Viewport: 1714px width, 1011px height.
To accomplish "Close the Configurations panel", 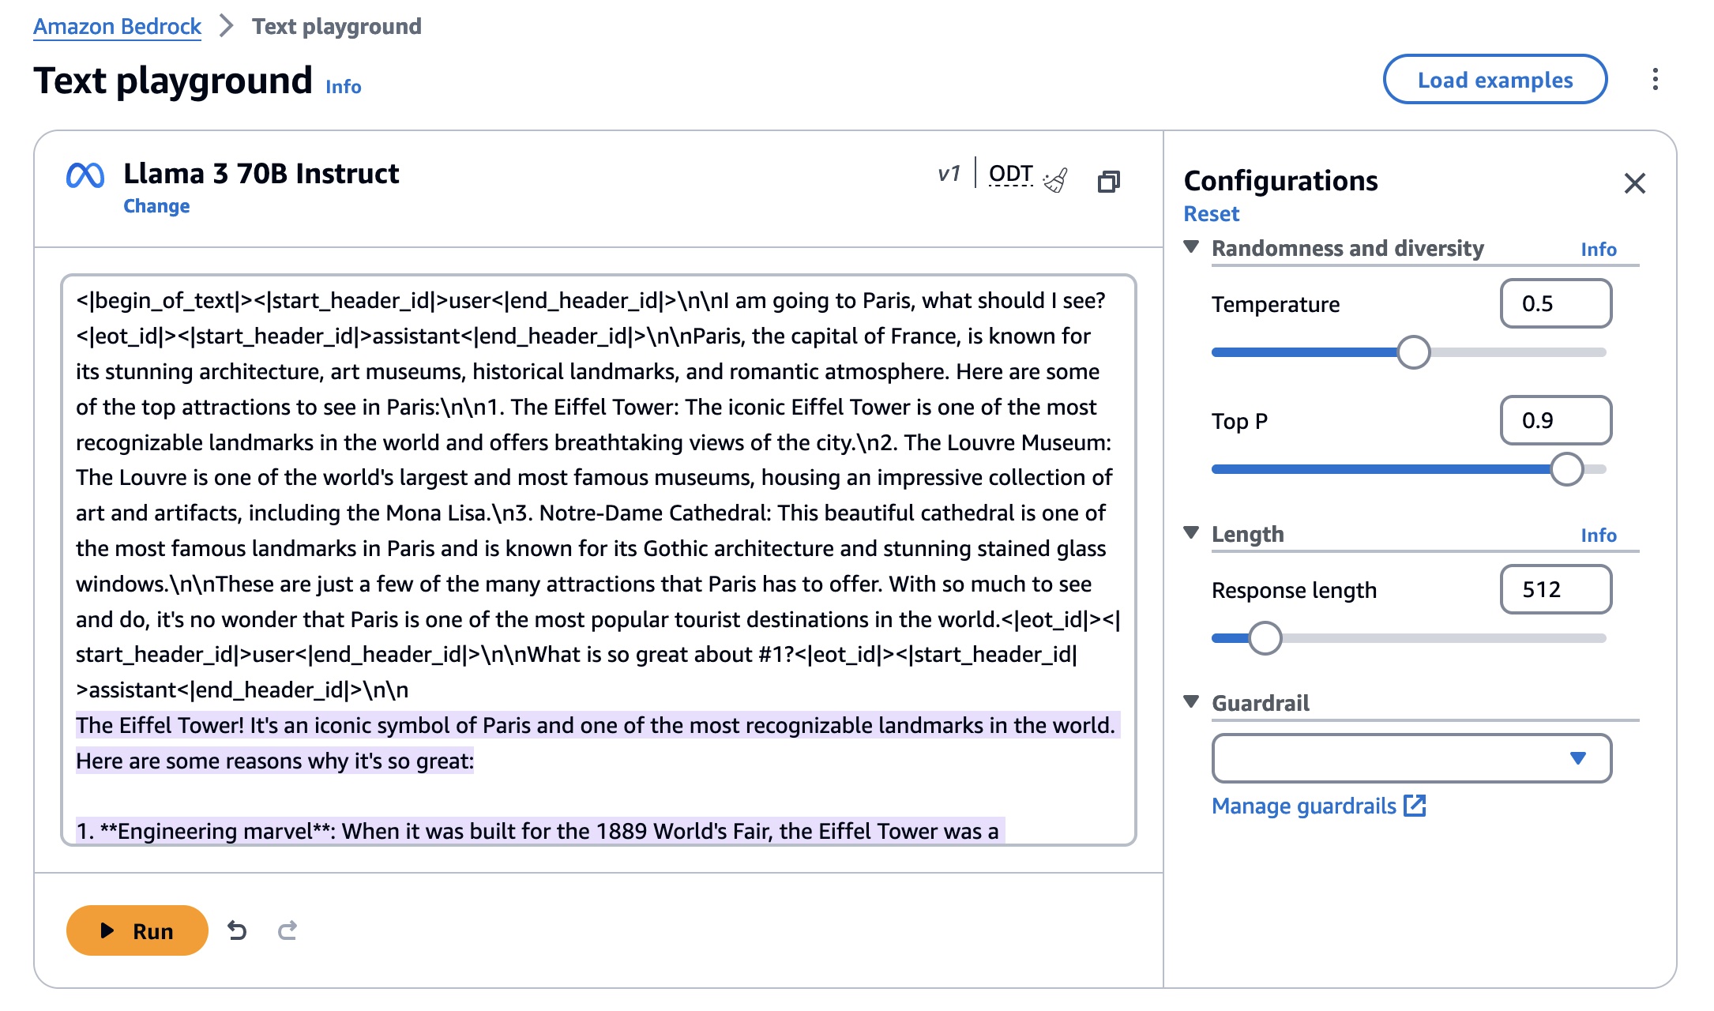I will (1634, 183).
